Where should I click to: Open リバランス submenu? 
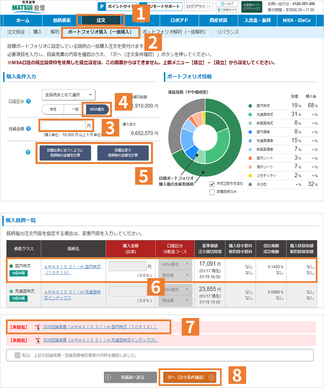click(228, 32)
